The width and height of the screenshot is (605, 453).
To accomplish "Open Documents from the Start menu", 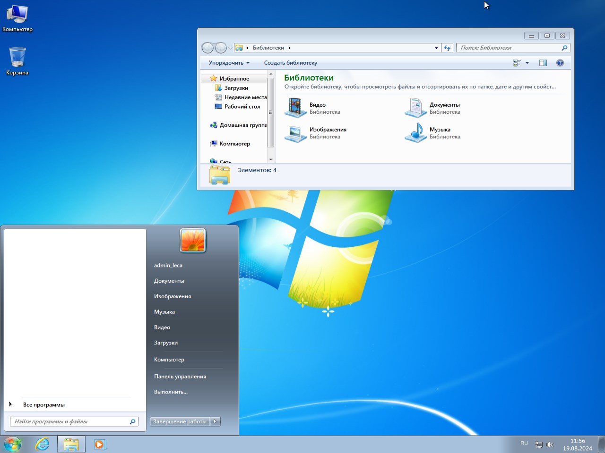I will [x=169, y=281].
